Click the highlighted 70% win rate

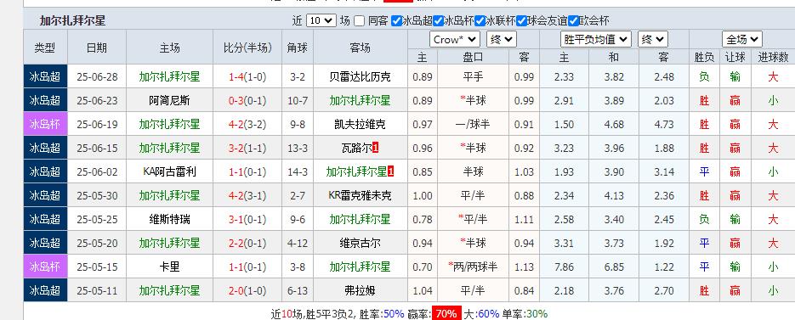(446, 313)
